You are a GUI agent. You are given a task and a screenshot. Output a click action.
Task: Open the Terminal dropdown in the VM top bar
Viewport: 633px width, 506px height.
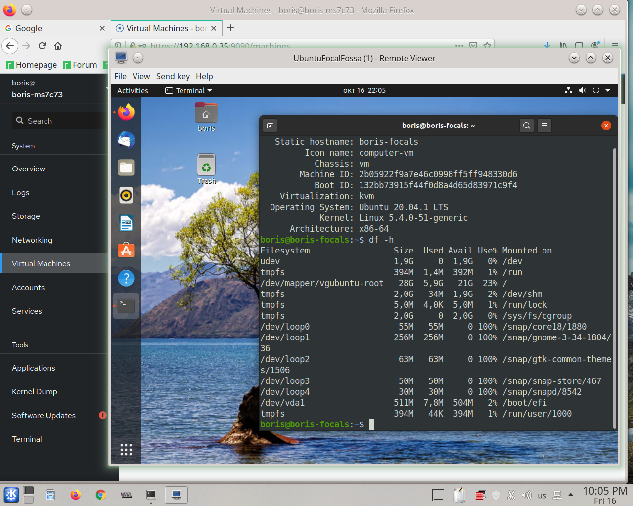point(188,90)
